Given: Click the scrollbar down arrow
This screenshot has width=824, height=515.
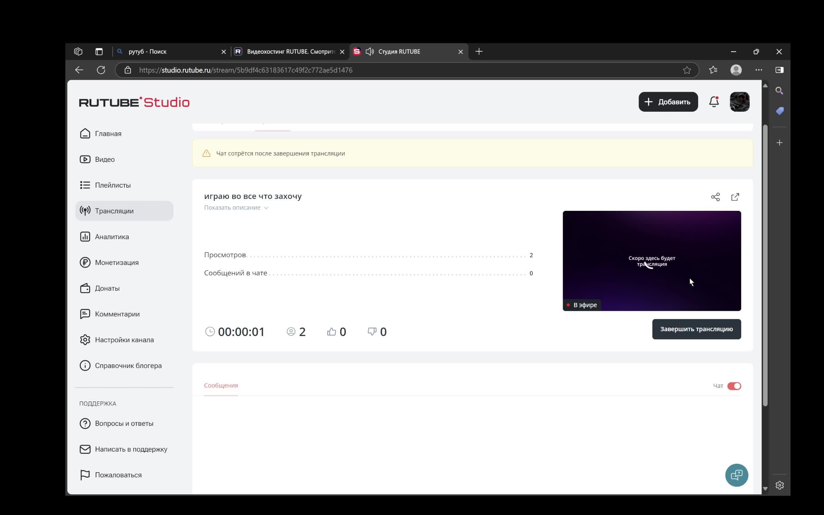Looking at the screenshot, I should (765, 489).
